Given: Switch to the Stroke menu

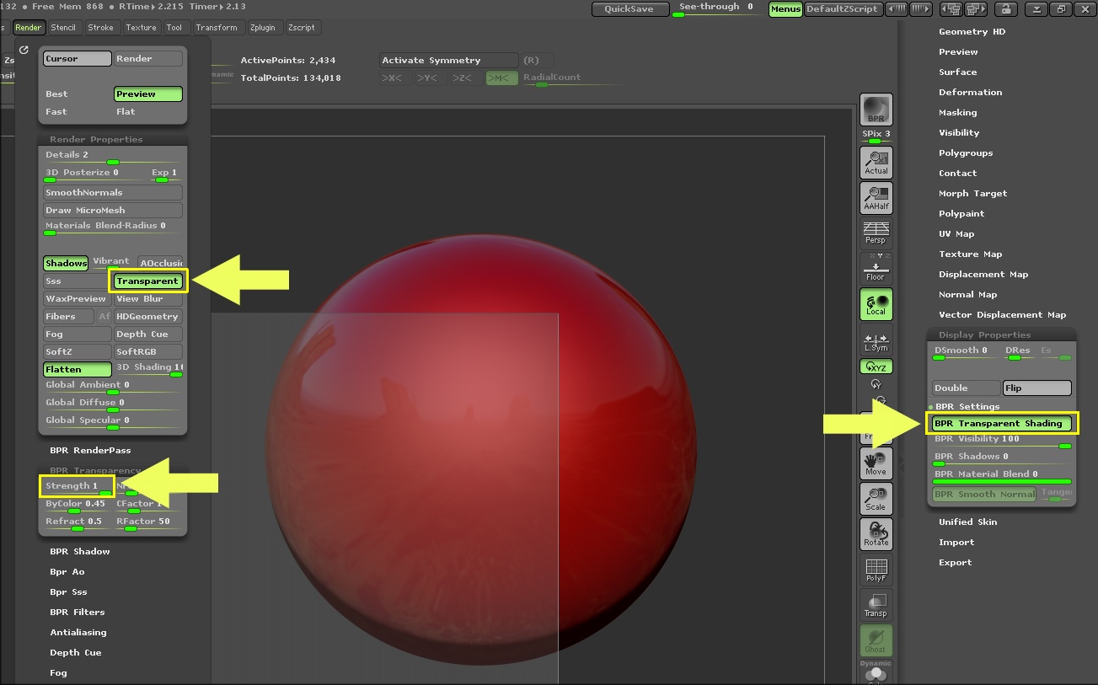Looking at the screenshot, I should pos(101,27).
